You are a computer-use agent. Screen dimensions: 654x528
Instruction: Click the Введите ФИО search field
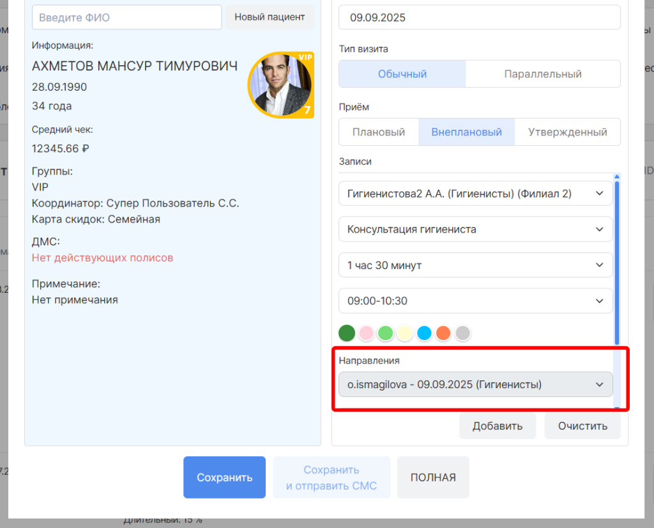tap(126, 17)
